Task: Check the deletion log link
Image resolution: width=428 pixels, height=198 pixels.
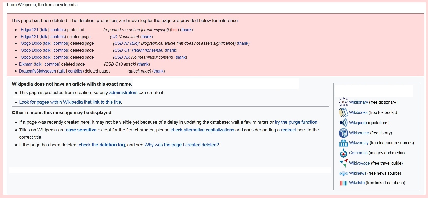Action: (102, 145)
